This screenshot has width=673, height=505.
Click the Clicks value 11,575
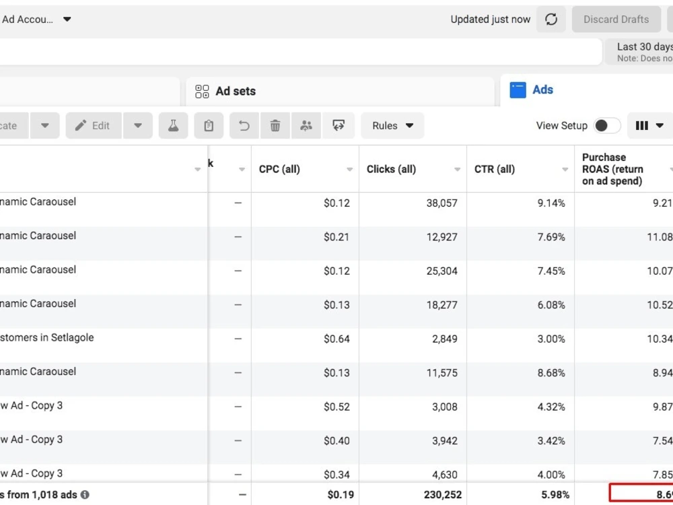tap(441, 373)
